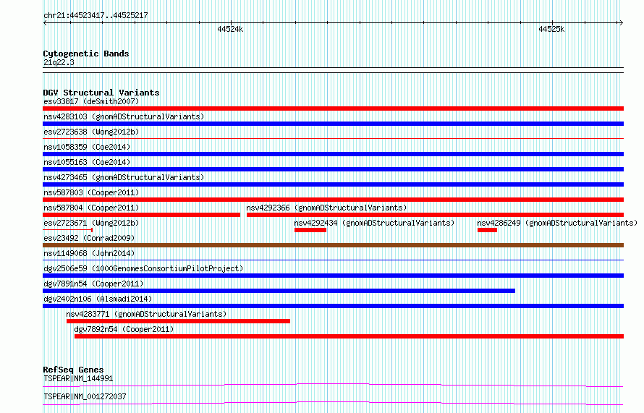Open variant esv33817 (deSmith2007) label
The image size is (644, 413).
91,101
